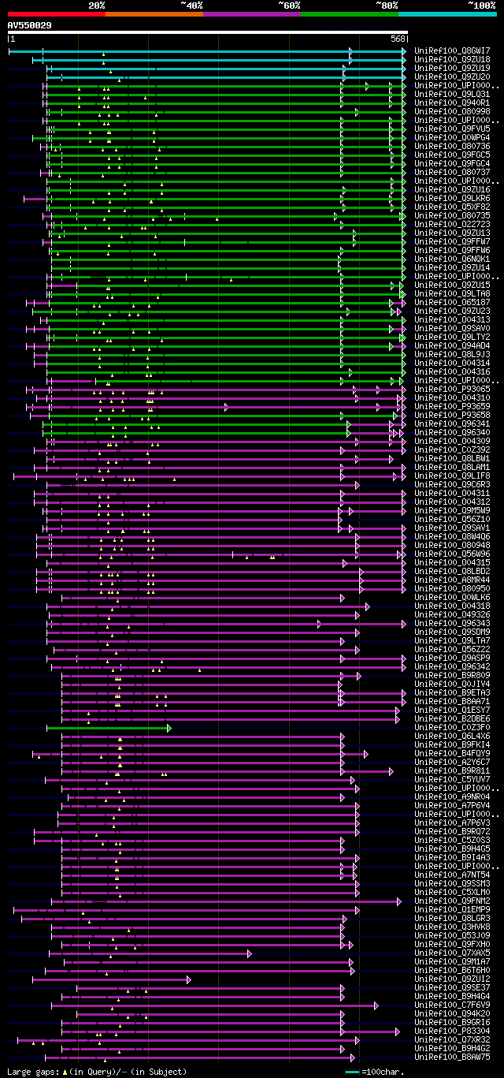504x1078 pixels.
Task: Click the UniRef100_Q8L9J3 entry
Action: pos(452,354)
